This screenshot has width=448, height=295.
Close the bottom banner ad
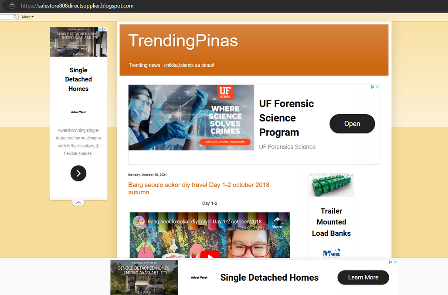click(395, 262)
